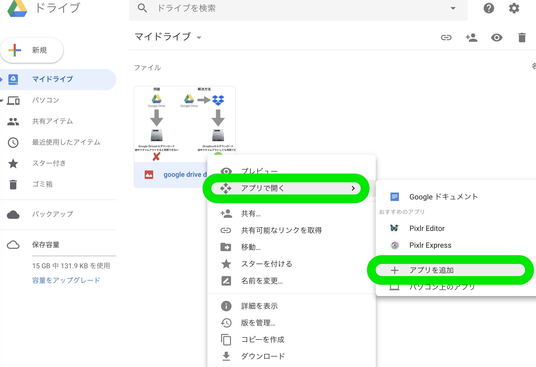Open with Pixlr Express

[456, 245]
